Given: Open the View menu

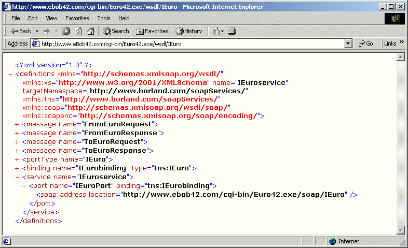Looking at the screenshot, I should pyautogui.click(x=51, y=18).
